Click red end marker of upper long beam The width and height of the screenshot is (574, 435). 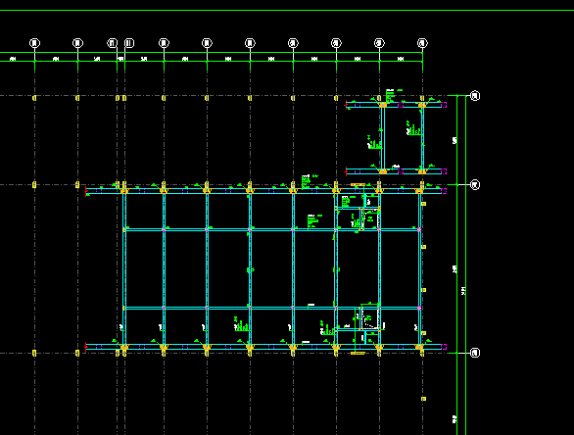86,191
